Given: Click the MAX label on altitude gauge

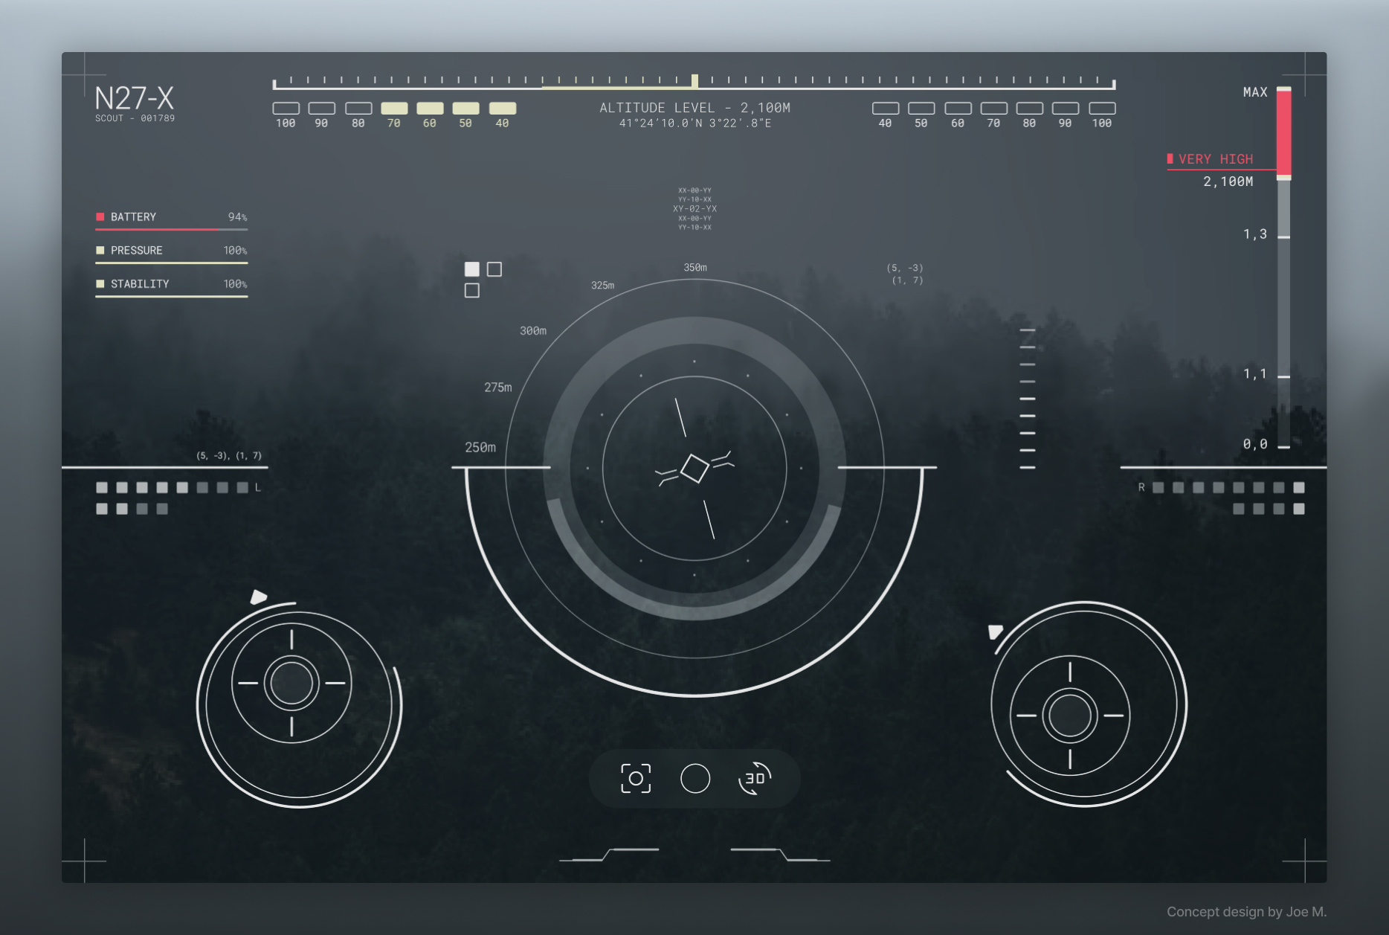Looking at the screenshot, I should pyautogui.click(x=1255, y=92).
